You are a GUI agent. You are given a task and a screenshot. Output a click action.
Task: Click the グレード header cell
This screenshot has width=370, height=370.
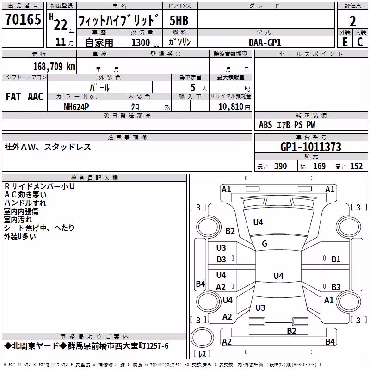(x=266, y=6)
